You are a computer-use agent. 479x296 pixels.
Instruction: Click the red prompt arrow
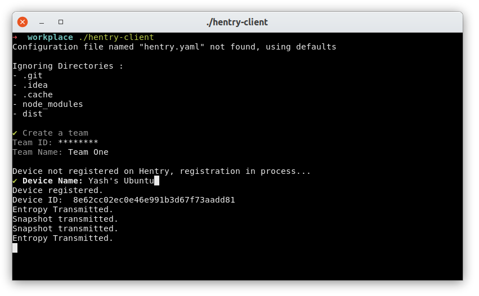pos(15,37)
